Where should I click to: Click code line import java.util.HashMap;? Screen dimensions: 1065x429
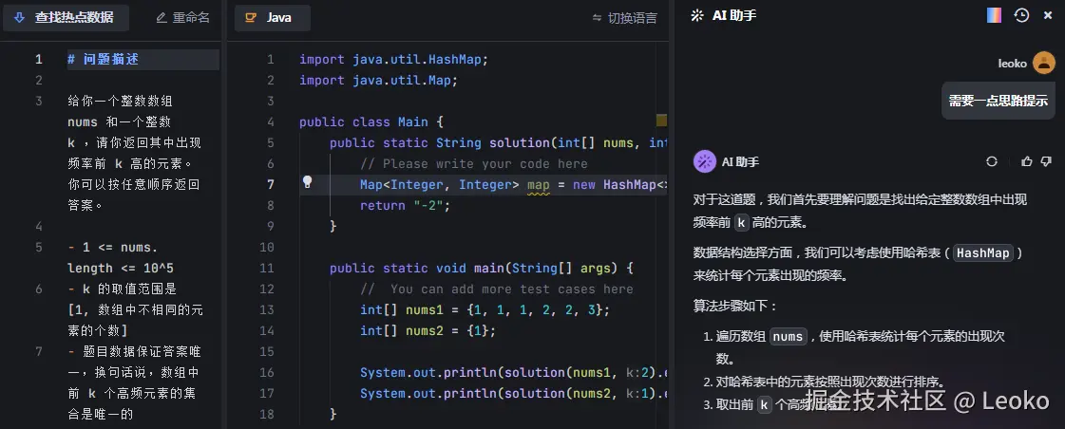point(394,60)
